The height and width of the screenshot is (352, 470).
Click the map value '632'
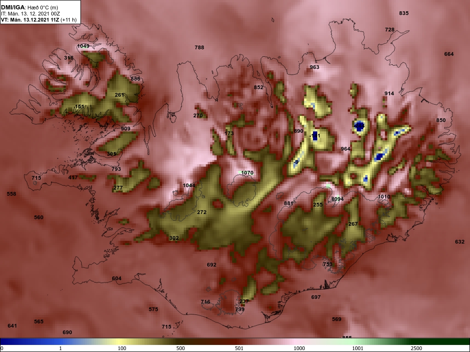click(x=460, y=242)
